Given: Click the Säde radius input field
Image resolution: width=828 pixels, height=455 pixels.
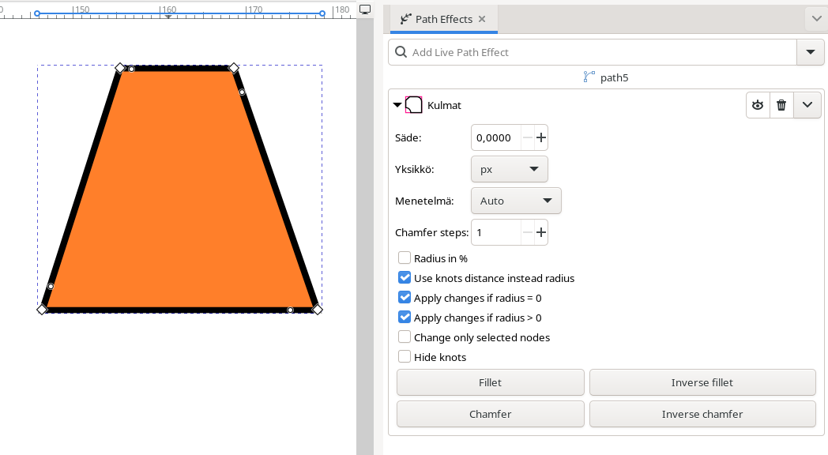Looking at the screenshot, I should point(495,137).
